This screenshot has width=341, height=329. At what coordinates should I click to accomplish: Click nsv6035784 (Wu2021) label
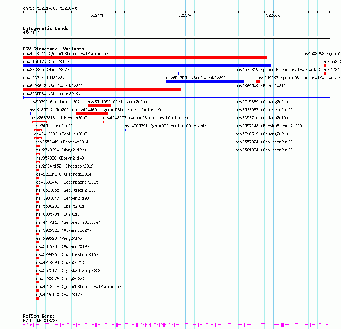(x=58, y=214)
